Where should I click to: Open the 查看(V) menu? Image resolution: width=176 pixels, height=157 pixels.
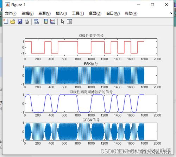coord(45,13)
